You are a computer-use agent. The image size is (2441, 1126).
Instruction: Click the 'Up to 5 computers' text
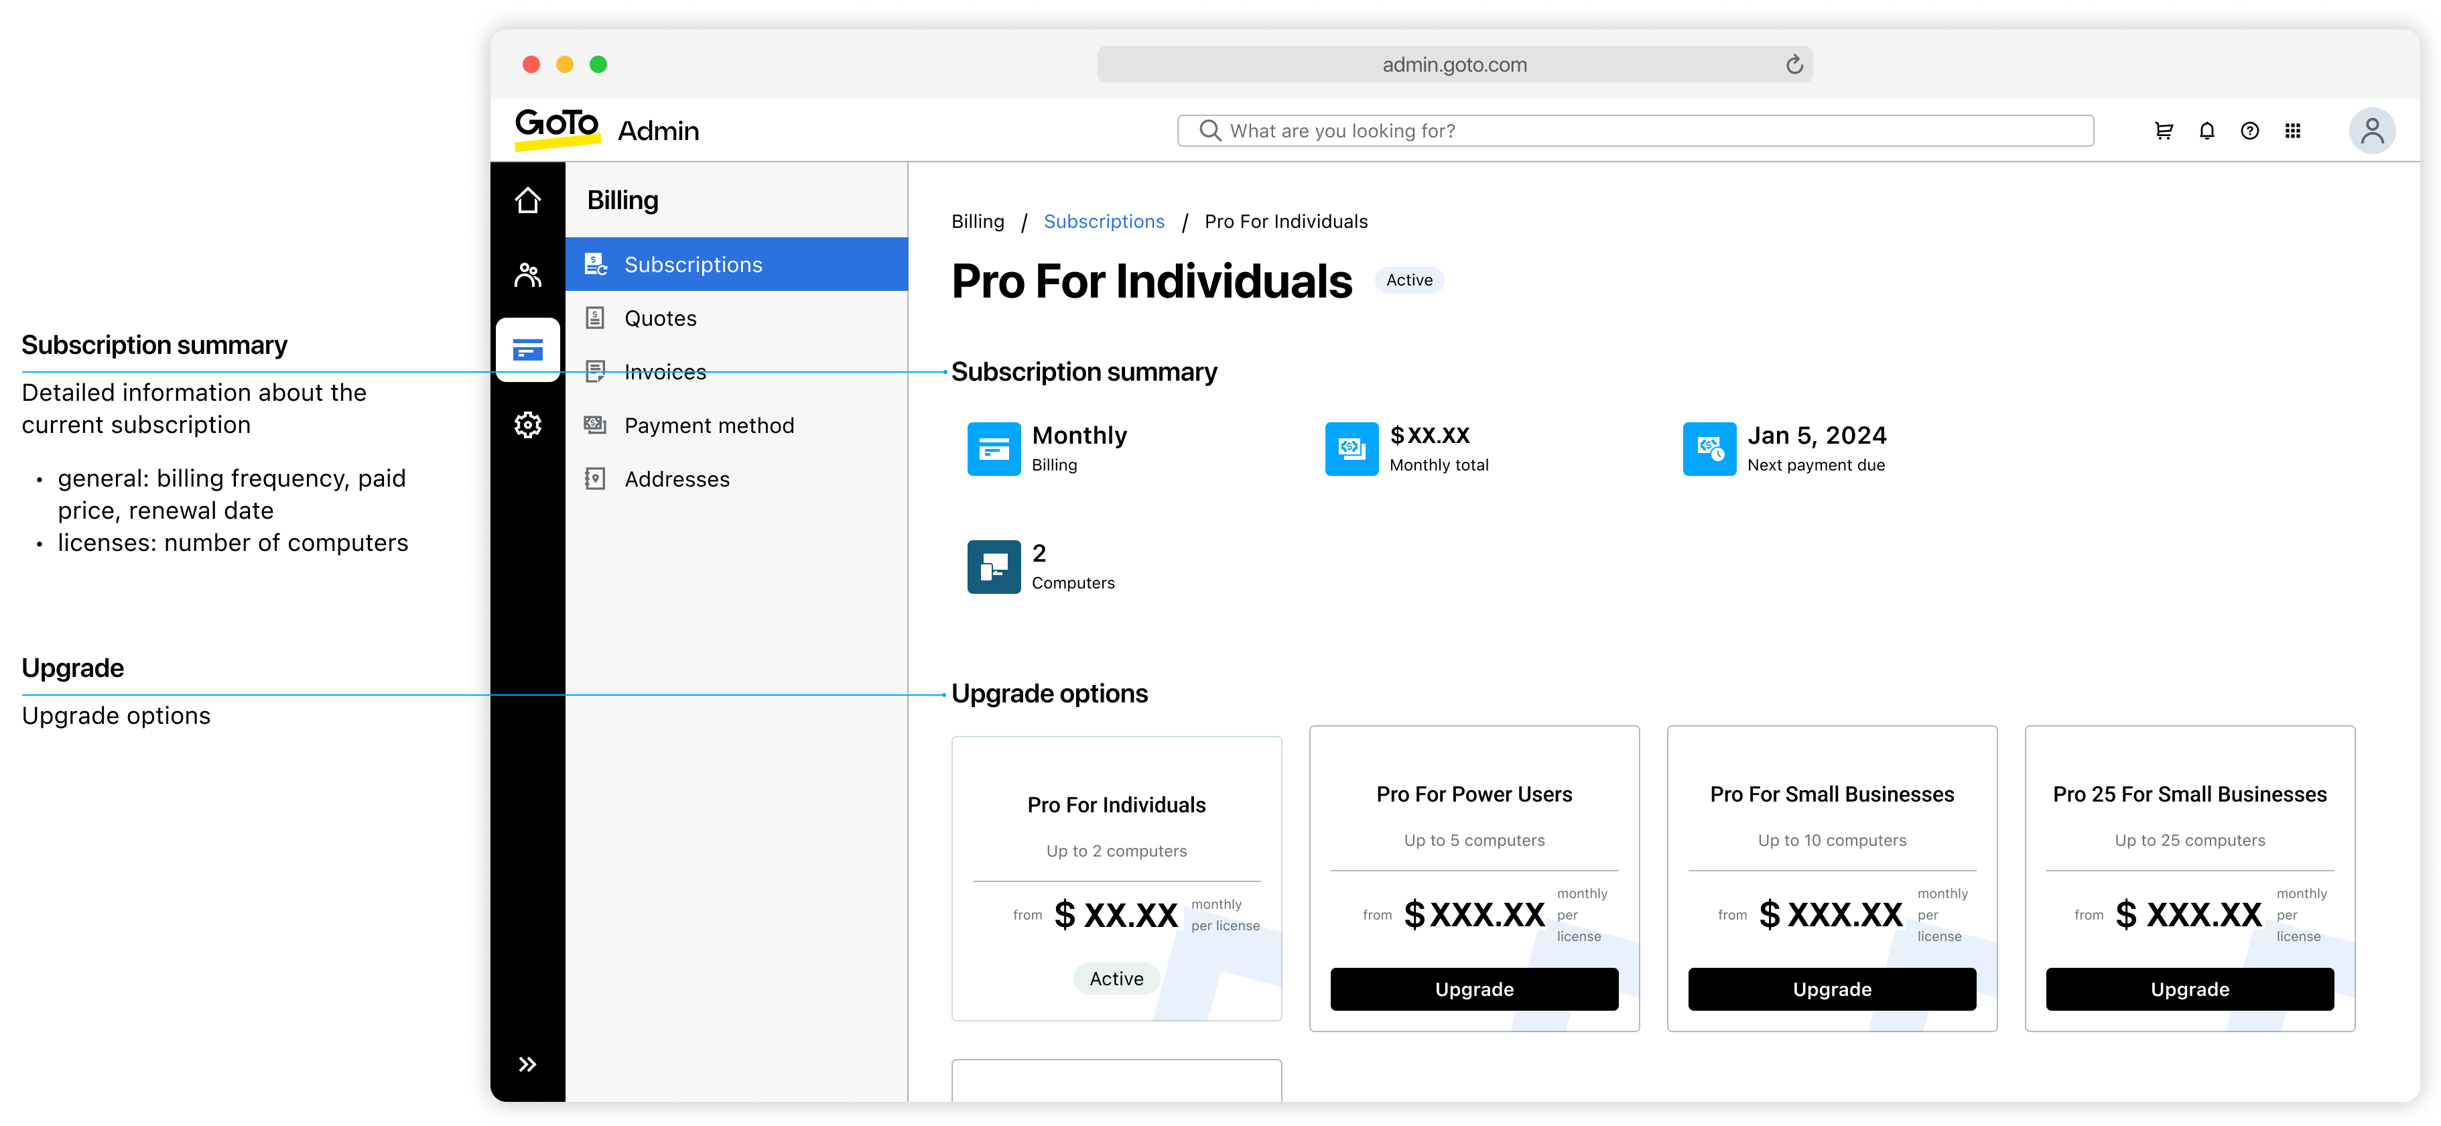(1475, 840)
